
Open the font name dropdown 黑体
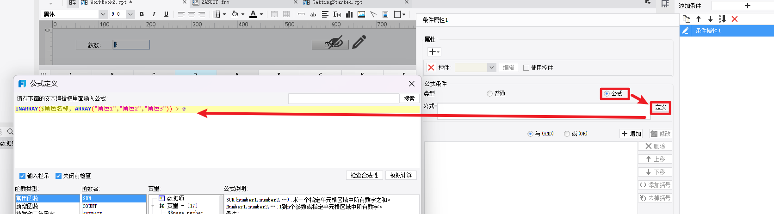click(103, 14)
